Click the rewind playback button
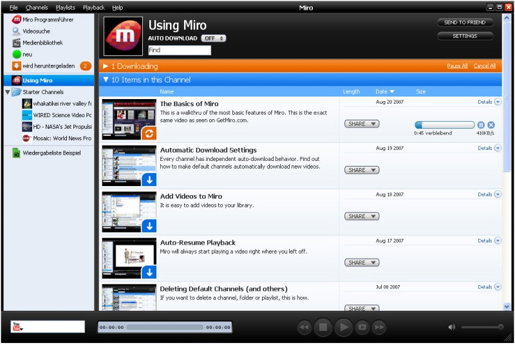515x345 pixels. pos(304,327)
